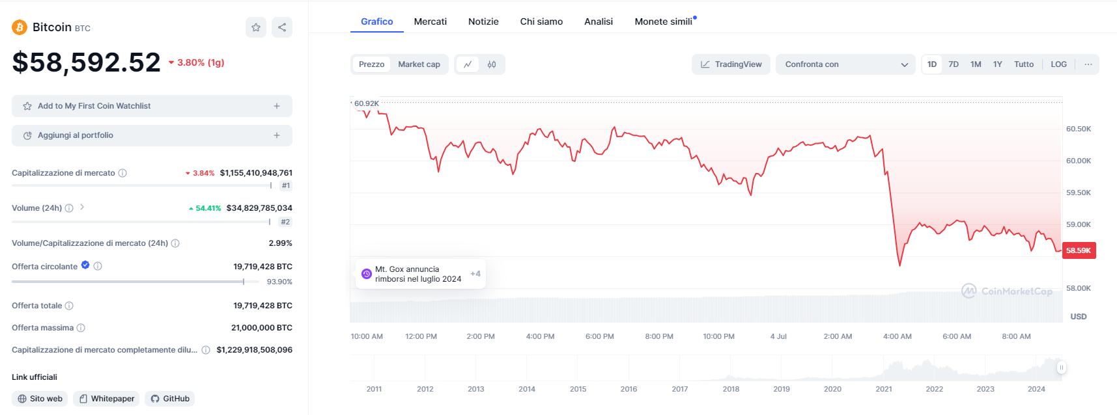Image resolution: width=1117 pixels, height=415 pixels.
Task: Click info icon next to Offerta totale
Action: (x=69, y=306)
